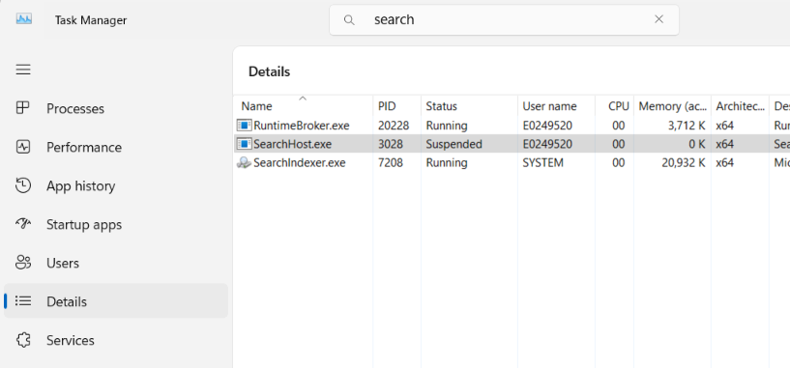Viewport: 790px width, 368px height.
Task: Click the Startup apps gauge icon
Action: pyautogui.click(x=23, y=224)
